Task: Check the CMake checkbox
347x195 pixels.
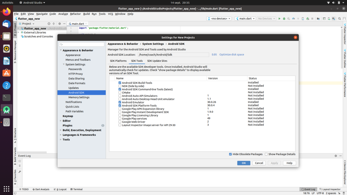Action: [120, 92]
